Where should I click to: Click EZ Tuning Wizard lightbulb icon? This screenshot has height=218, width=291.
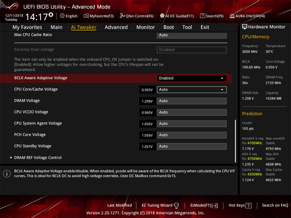(176, 205)
